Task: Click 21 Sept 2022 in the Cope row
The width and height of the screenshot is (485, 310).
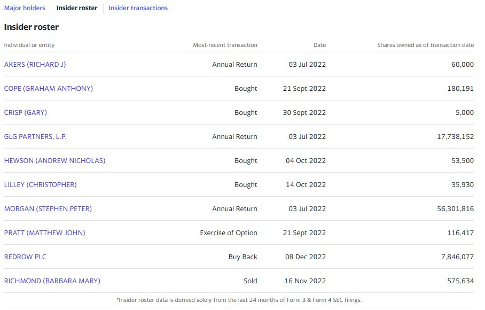Action: coord(304,89)
